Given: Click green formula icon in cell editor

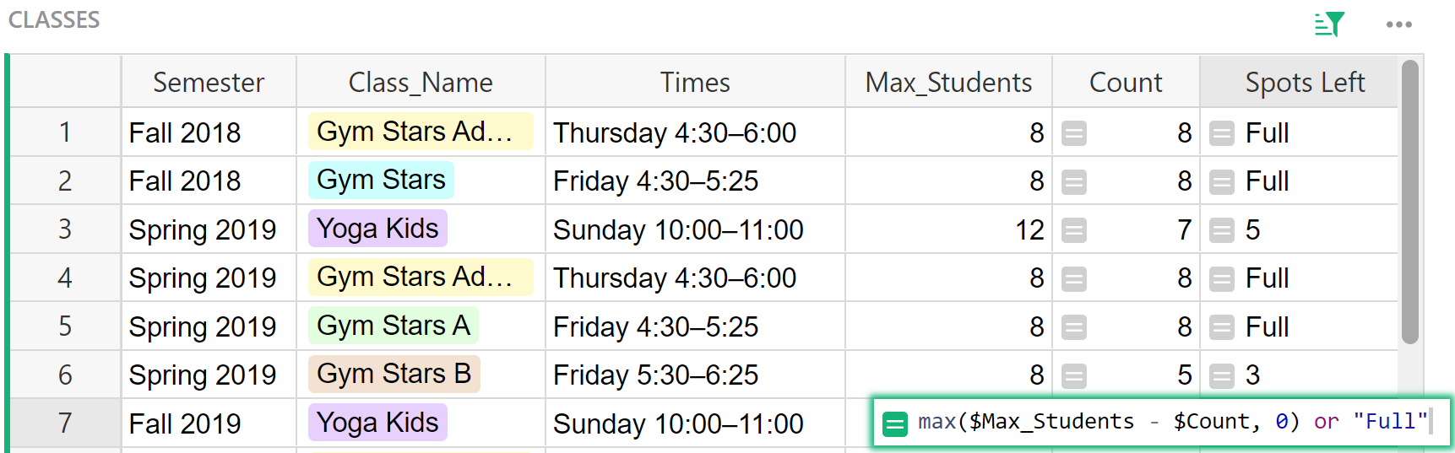Looking at the screenshot, I should (x=894, y=423).
